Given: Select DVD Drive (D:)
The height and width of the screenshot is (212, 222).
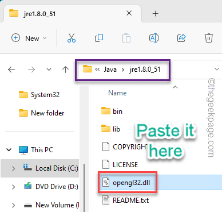Looking at the screenshot, I should [51, 187].
